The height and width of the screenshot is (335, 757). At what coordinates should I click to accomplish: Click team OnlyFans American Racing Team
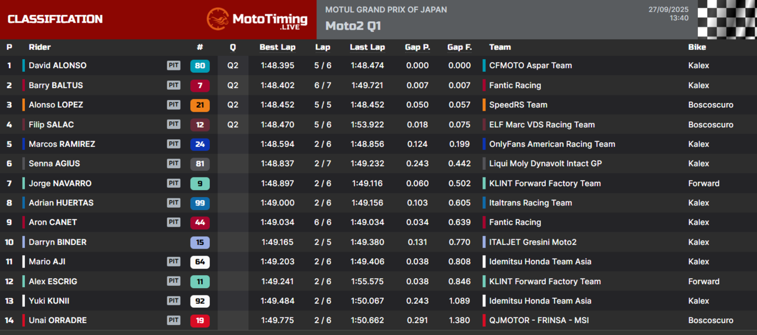click(x=552, y=144)
